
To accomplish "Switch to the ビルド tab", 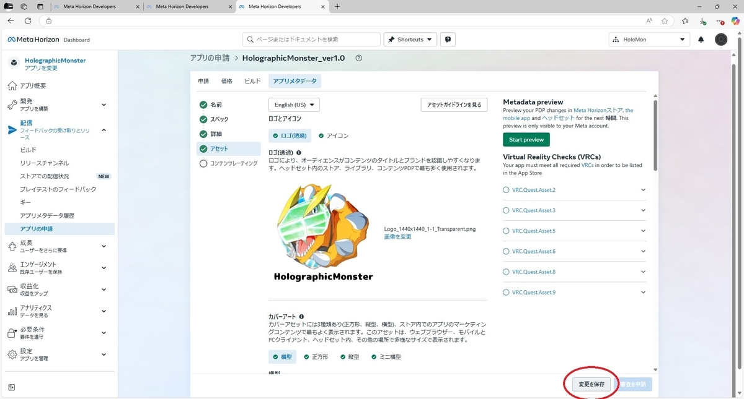I will [253, 81].
